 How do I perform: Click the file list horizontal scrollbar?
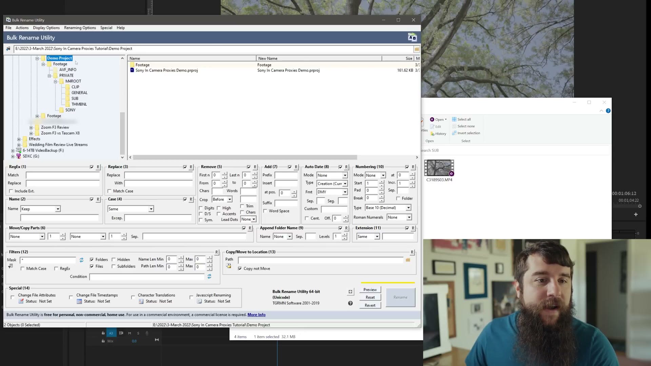coord(245,157)
